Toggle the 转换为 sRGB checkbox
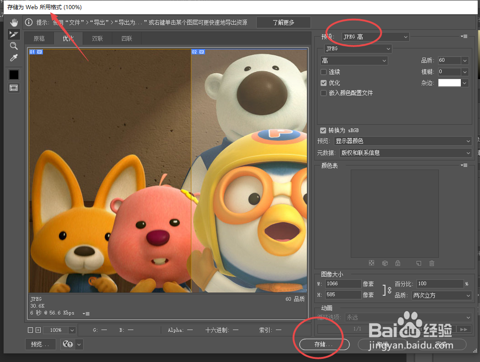Image resolution: width=480 pixels, height=362 pixels. [x=323, y=130]
